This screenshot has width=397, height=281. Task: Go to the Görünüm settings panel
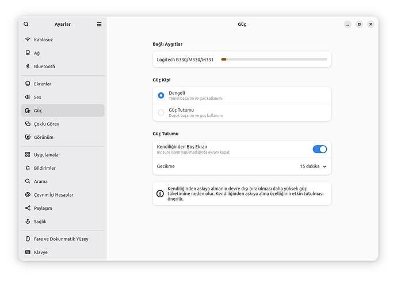point(44,137)
